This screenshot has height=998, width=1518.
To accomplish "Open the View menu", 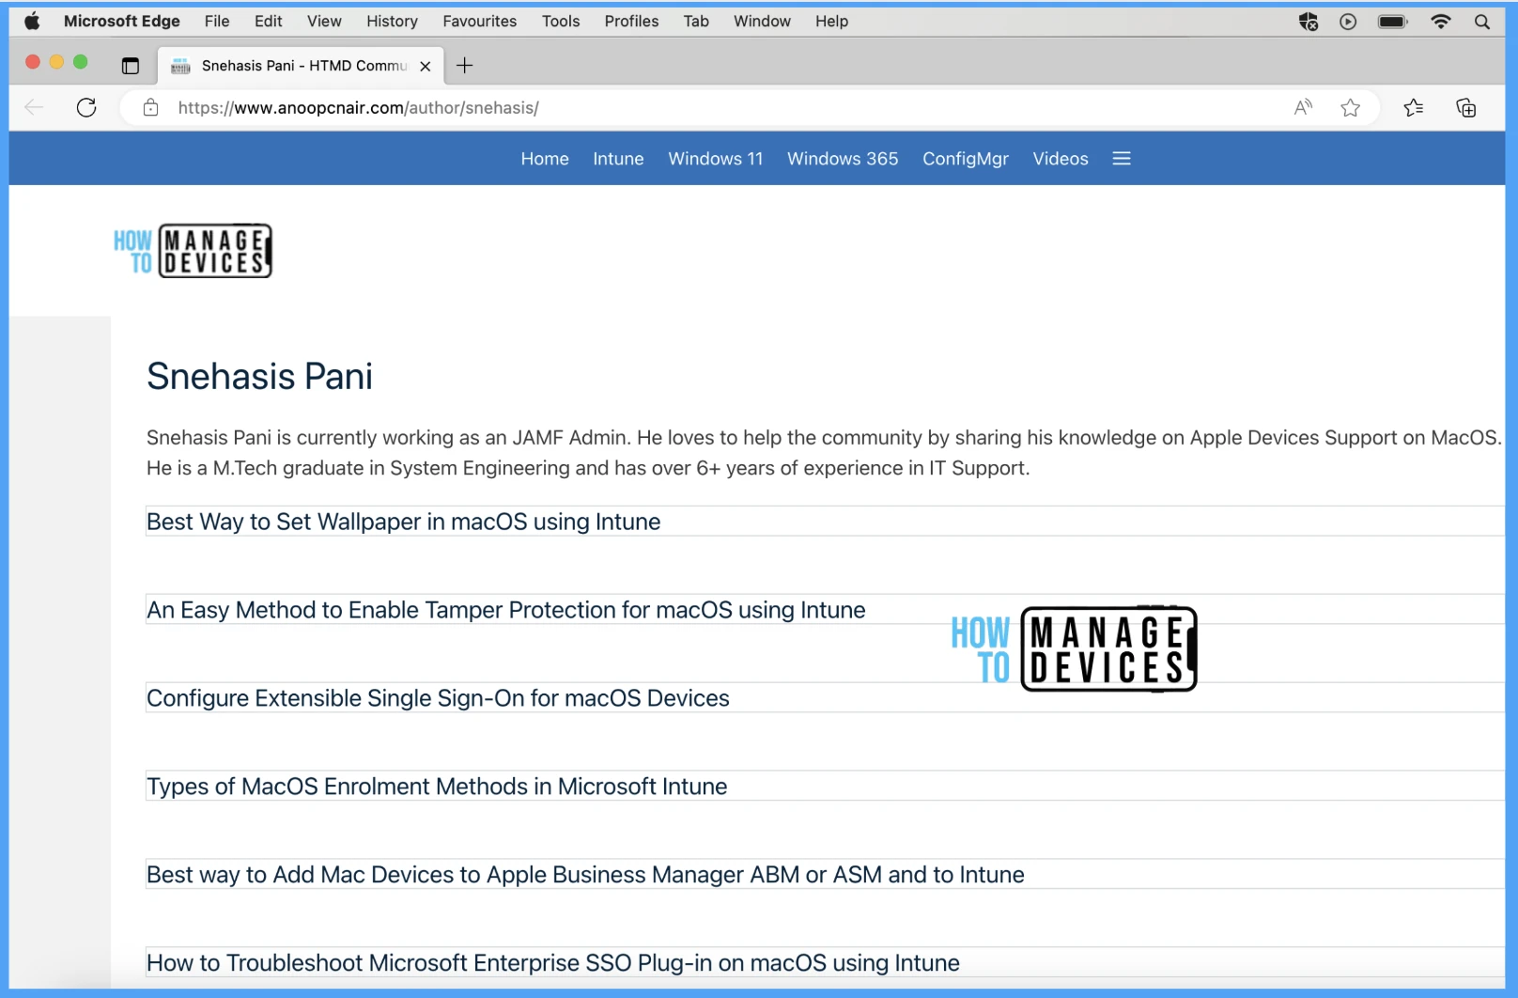I will tap(324, 21).
